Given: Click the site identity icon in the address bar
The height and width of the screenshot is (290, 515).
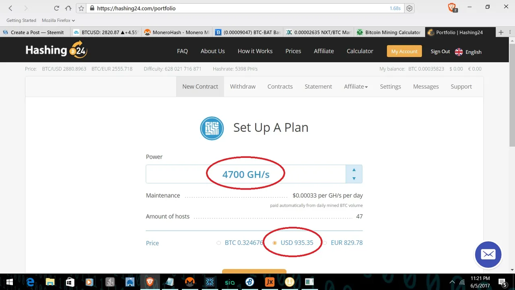Looking at the screenshot, I should (92, 8).
